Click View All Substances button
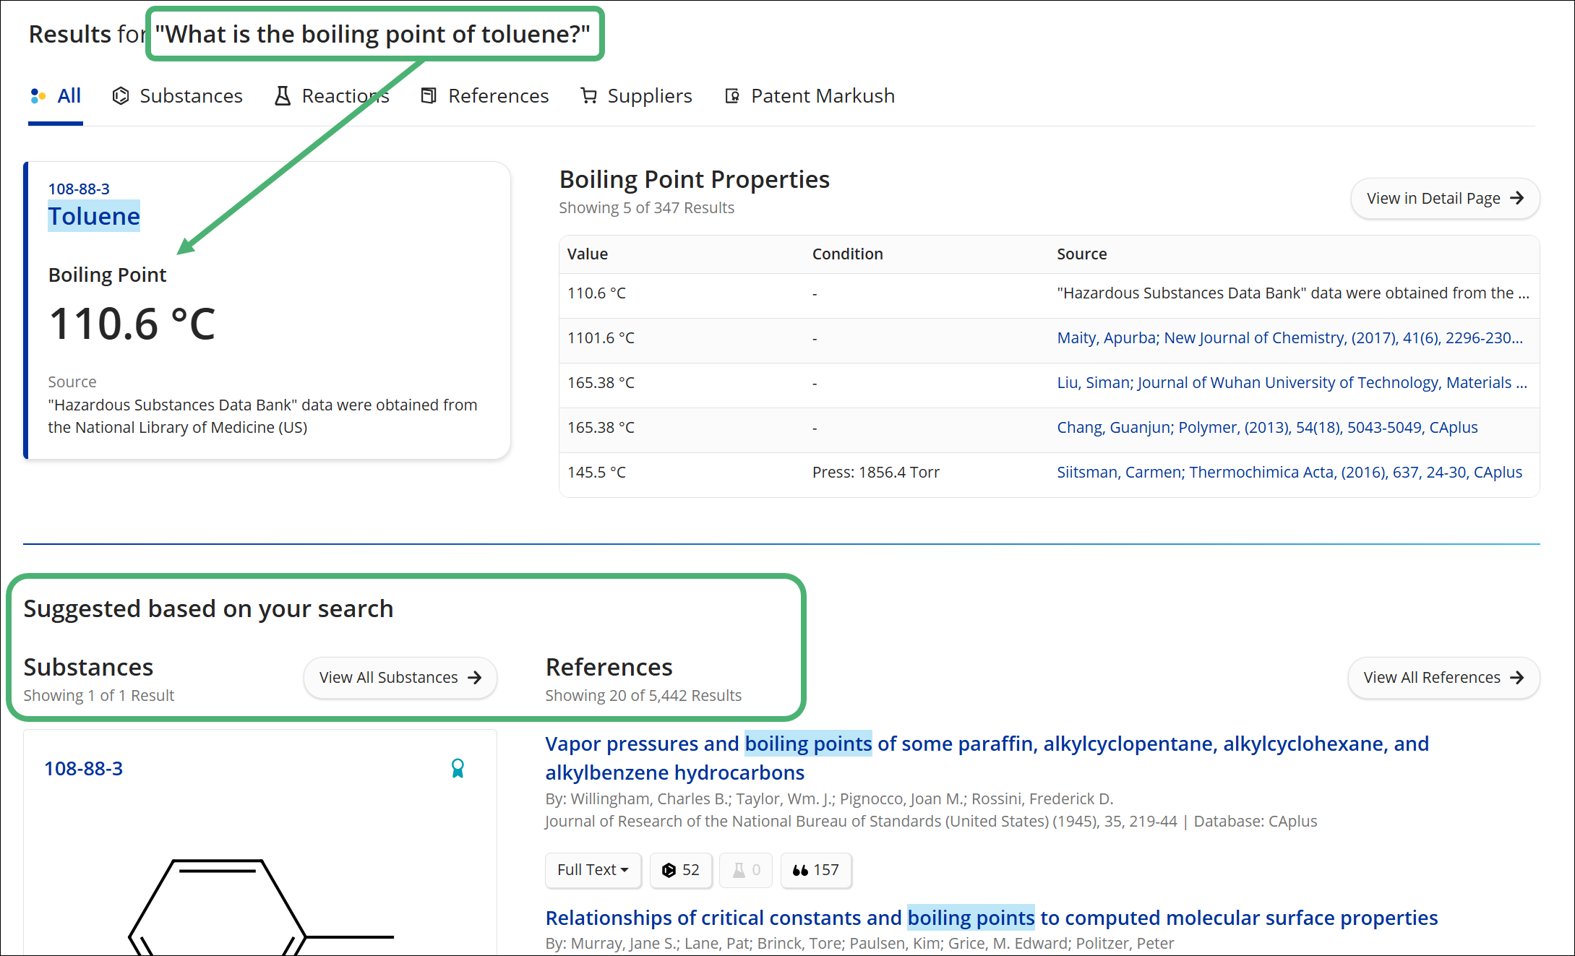 tap(400, 678)
